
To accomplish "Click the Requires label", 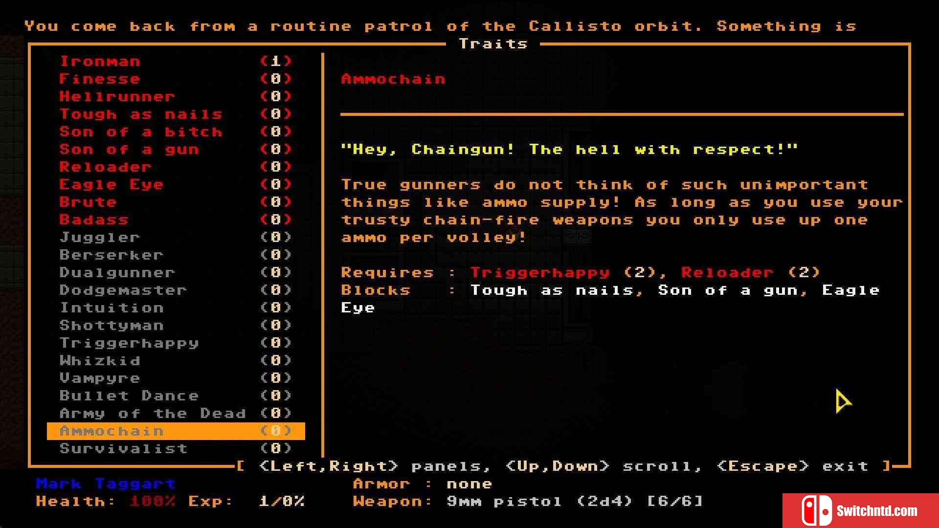I will [387, 272].
